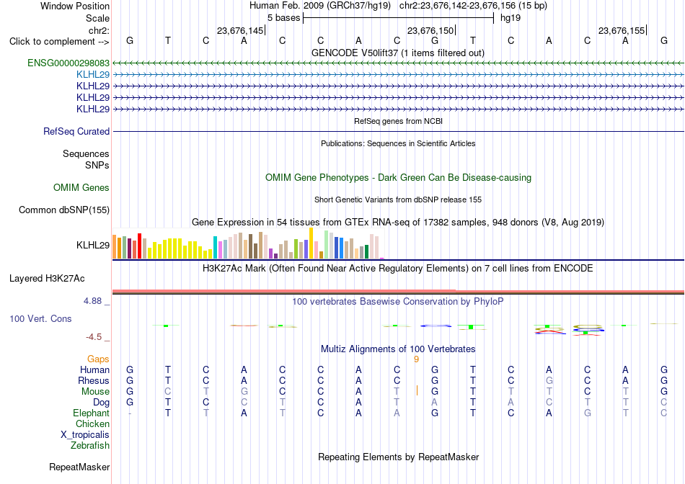Click the X_tropicalis species label
This screenshot has height=484, width=685.
coord(85,435)
